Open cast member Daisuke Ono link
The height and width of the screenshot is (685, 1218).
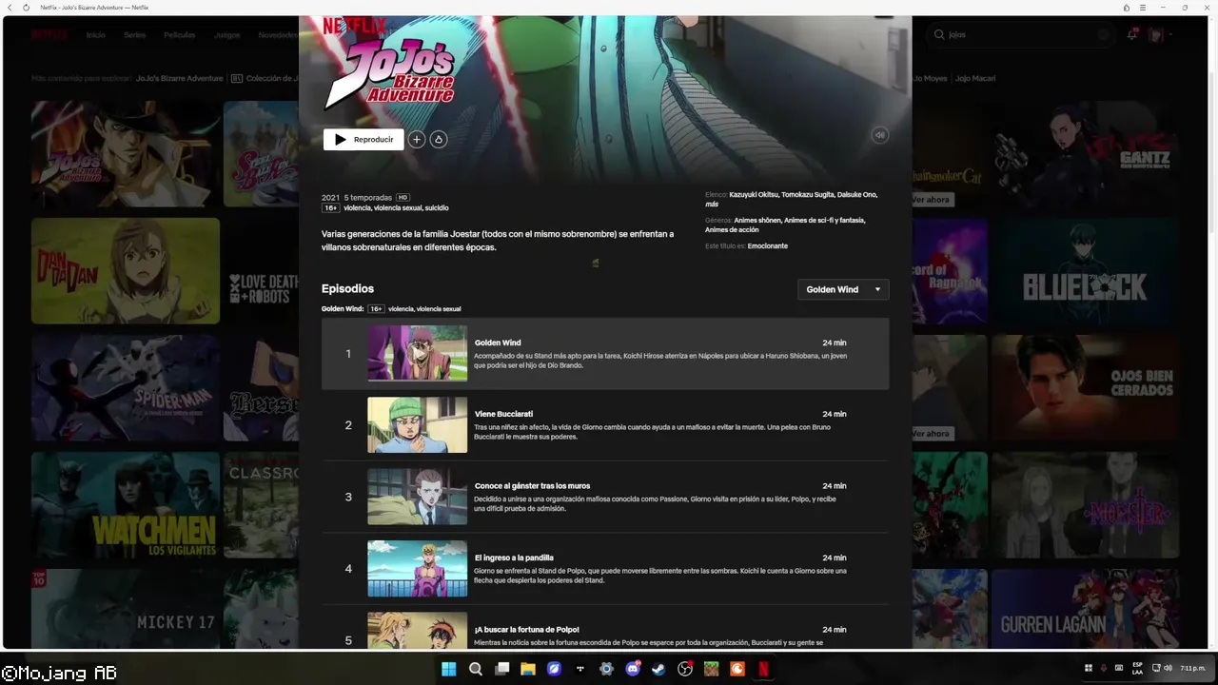click(x=857, y=194)
